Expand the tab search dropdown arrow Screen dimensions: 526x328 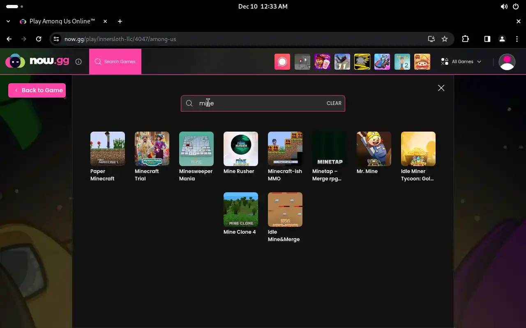click(8, 21)
